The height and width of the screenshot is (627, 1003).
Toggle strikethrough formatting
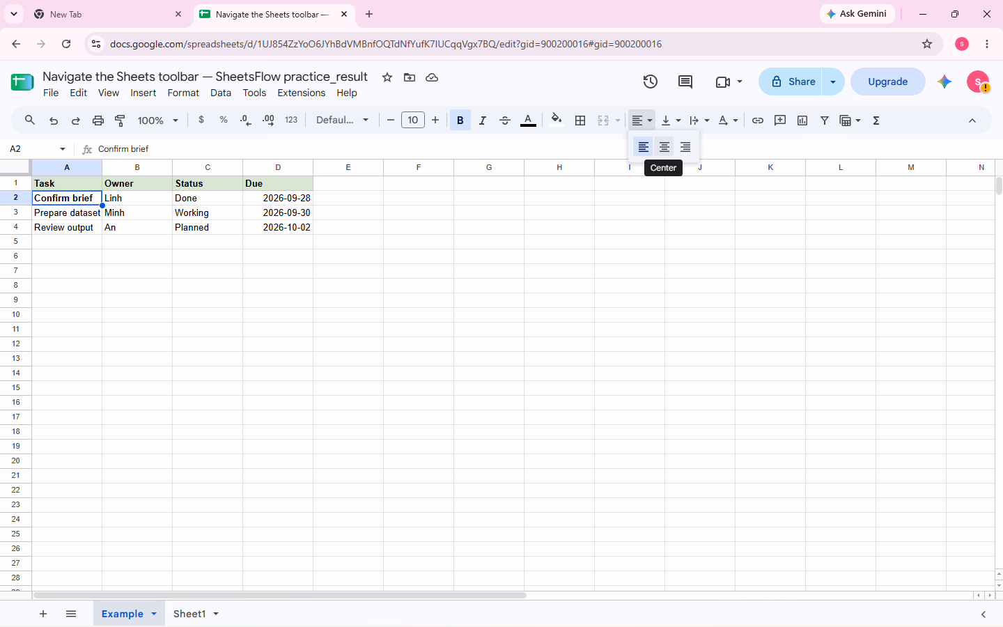505,121
